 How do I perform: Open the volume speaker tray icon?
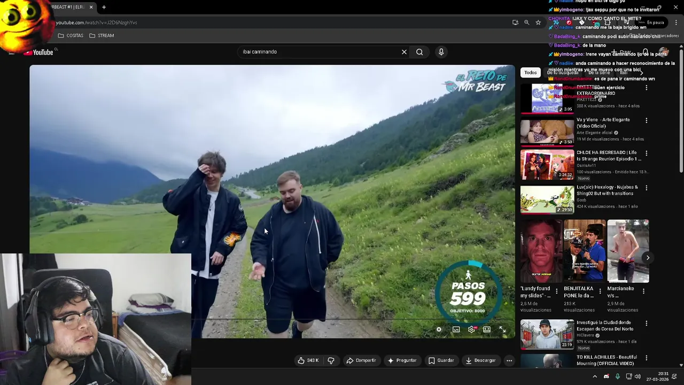pos(638,376)
